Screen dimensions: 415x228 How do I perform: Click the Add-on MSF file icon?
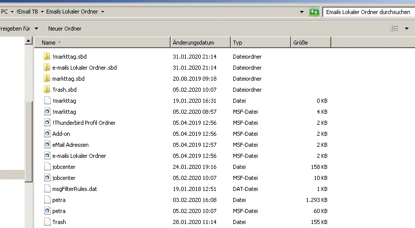(x=47, y=133)
